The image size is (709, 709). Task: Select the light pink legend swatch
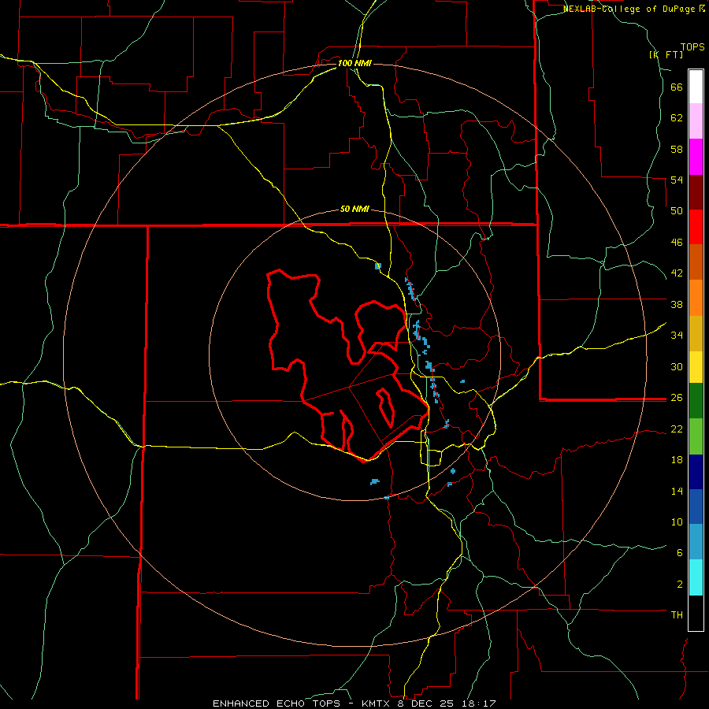696,121
